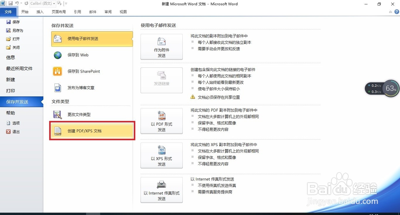The height and width of the screenshot is (215, 400).
Task: Click the floppy disk icon next to 保存
Action: coord(8,22)
